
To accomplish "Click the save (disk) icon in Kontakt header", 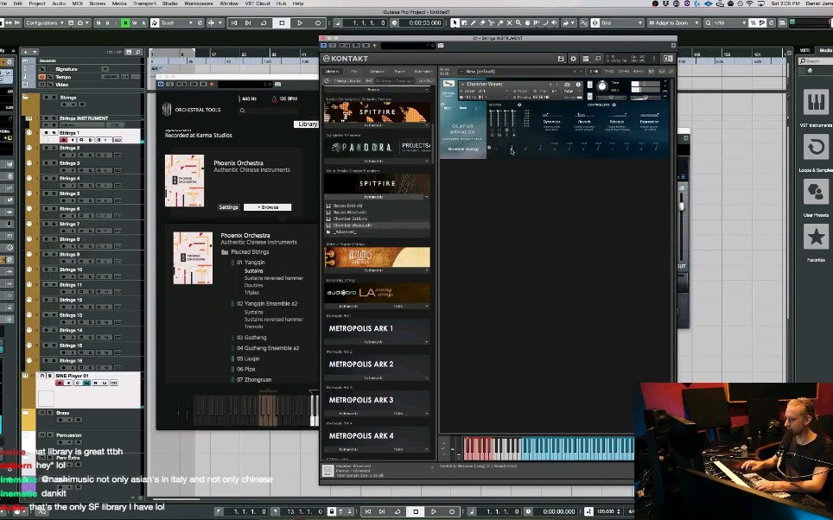I will 562,58.
